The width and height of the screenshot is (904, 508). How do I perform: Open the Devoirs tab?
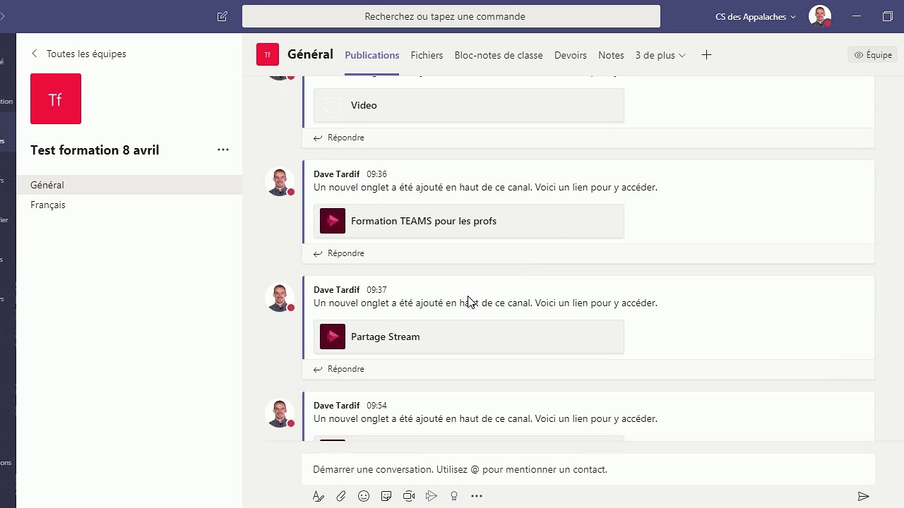pos(571,55)
